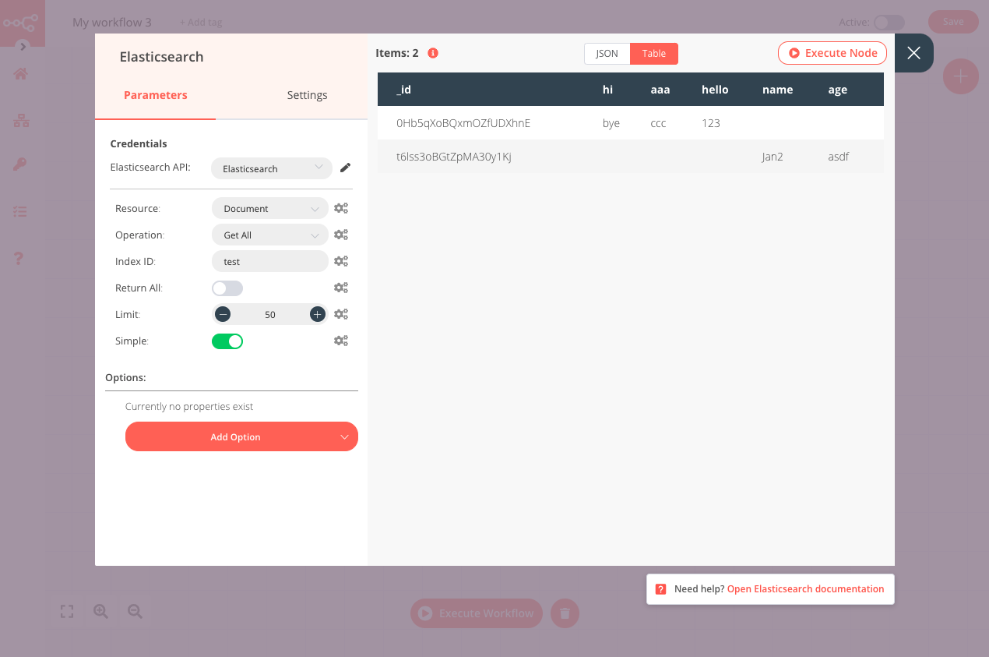The width and height of the screenshot is (989, 657).
Task: Open the Home screen from the sidebar
Action: tap(19, 75)
